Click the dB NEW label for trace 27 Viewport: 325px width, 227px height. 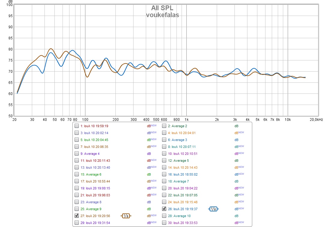coord(152,216)
